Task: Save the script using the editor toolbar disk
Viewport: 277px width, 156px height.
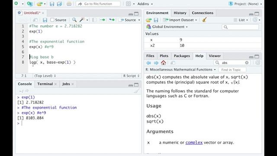Action: tap(45, 20)
